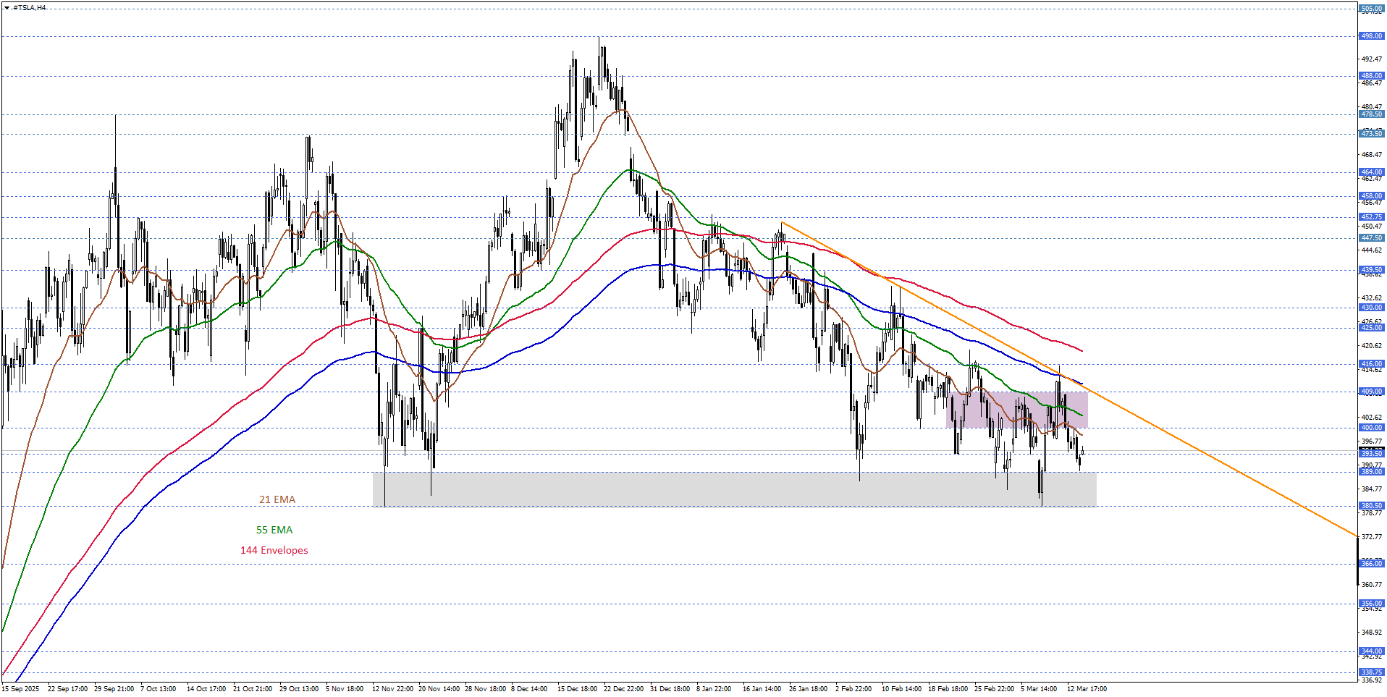Select the 464.00 price level tag
The width and height of the screenshot is (1387, 697).
pyautogui.click(x=1371, y=172)
